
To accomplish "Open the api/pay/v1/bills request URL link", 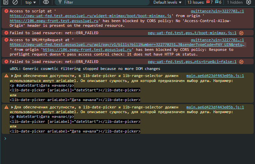I will coord(127,45).
